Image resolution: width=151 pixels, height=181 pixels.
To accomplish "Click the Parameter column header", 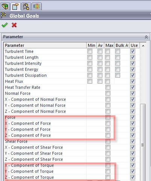I will [45, 45].
